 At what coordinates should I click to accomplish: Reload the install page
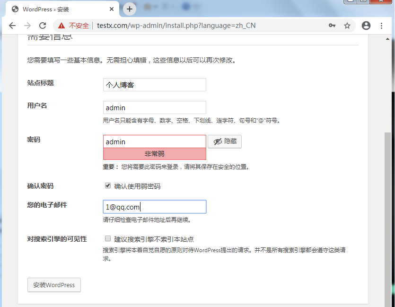click(43, 26)
